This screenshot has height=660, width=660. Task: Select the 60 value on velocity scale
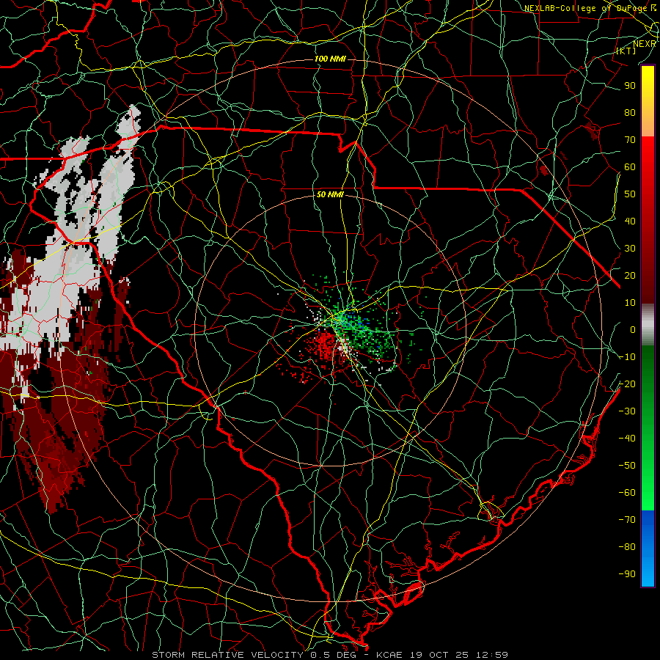coord(630,166)
